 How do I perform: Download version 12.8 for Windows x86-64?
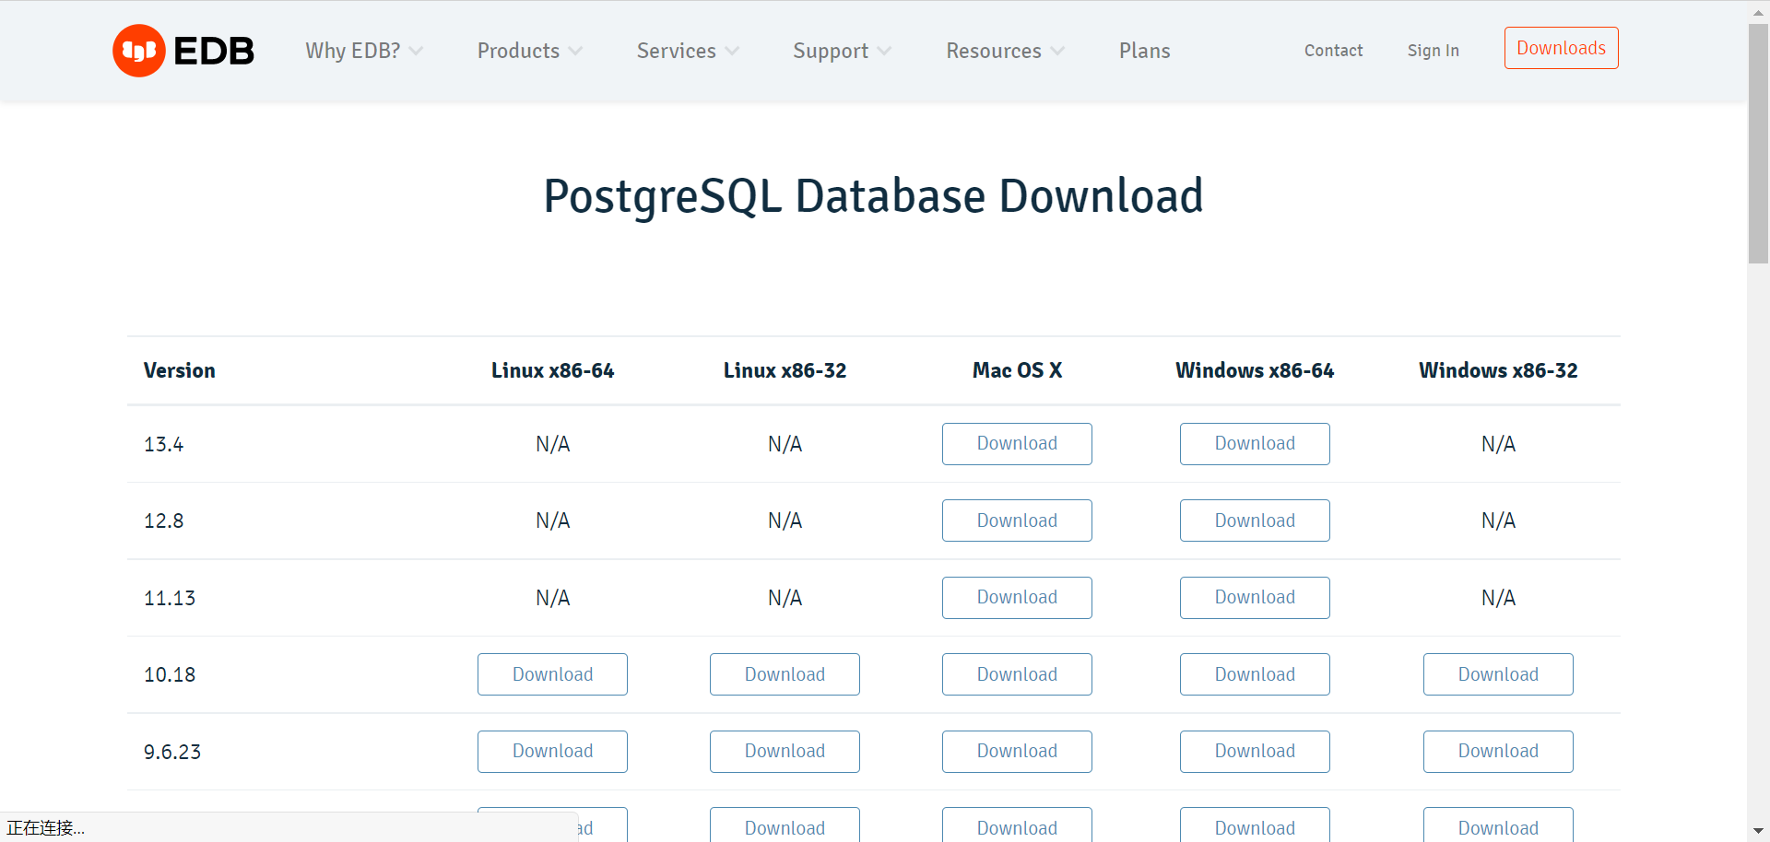click(x=1255, y=520)
